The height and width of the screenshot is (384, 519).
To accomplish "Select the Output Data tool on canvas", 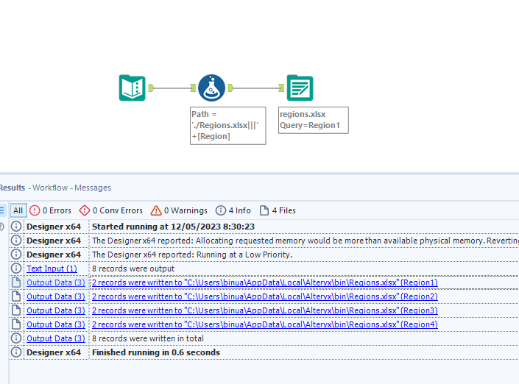I will (x=300, y=88).
